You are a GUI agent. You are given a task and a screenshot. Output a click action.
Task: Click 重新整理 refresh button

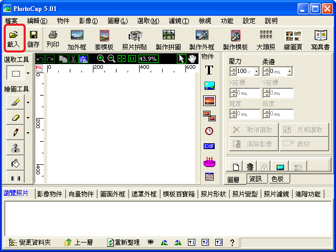[123, 243]
